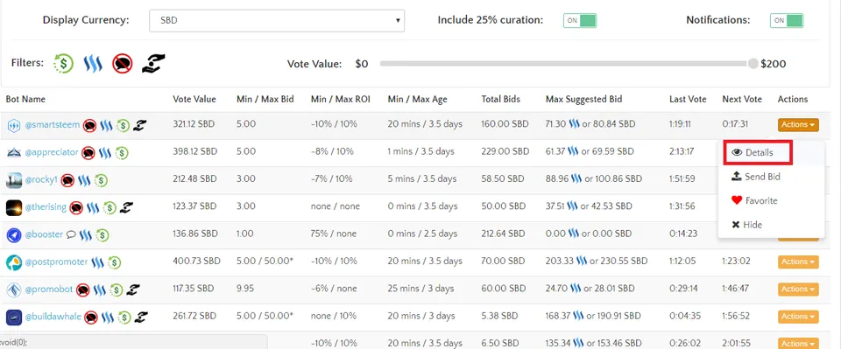Click the hand icon beside @therising
The image size is (841, 349).
(x=126, y=207)
